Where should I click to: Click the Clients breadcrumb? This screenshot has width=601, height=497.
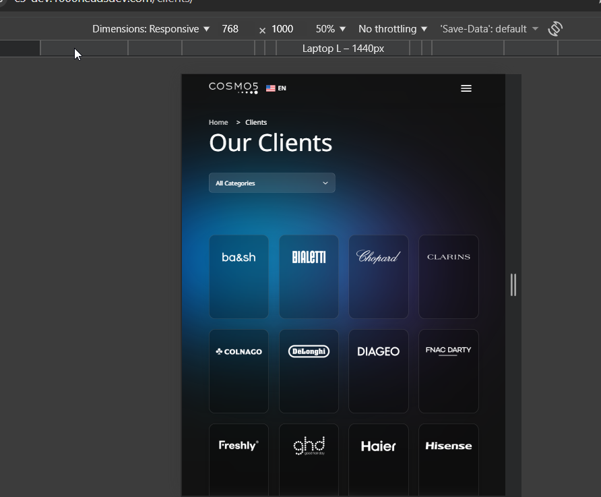point(256,122)
